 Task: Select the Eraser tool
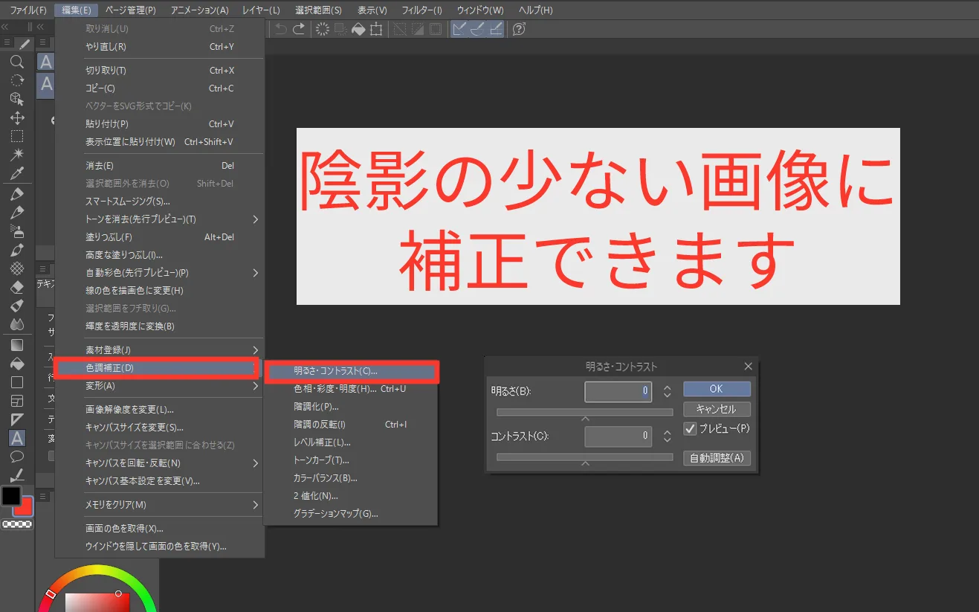(17, 288)
